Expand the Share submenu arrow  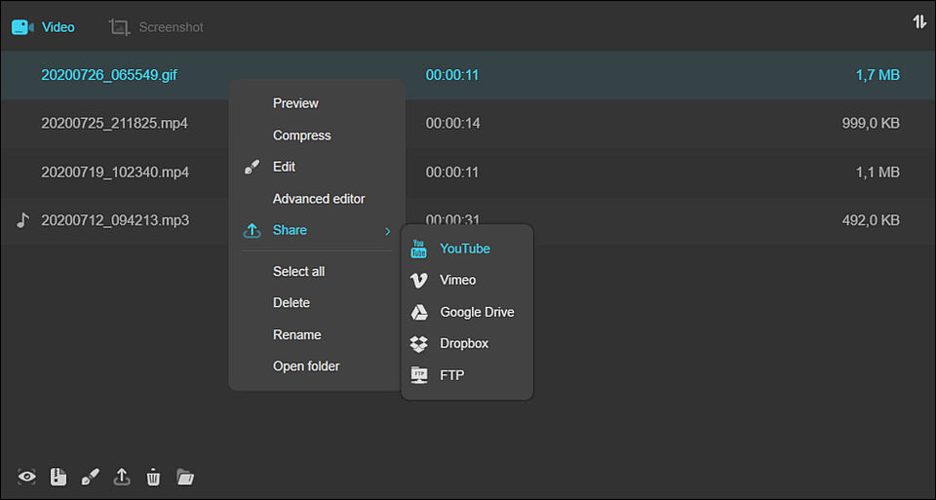click(387, 231)
